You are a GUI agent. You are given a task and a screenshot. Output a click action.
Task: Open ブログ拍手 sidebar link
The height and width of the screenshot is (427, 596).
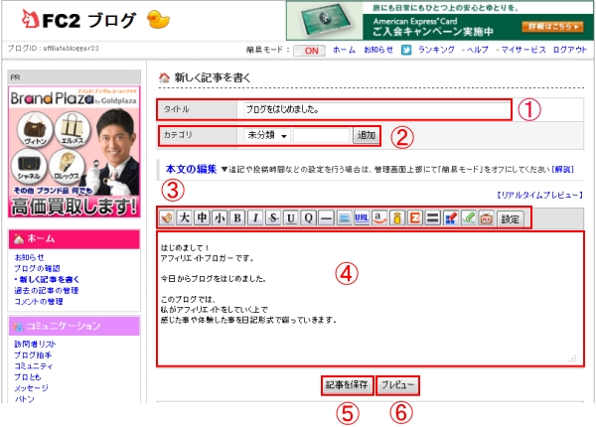33,355
